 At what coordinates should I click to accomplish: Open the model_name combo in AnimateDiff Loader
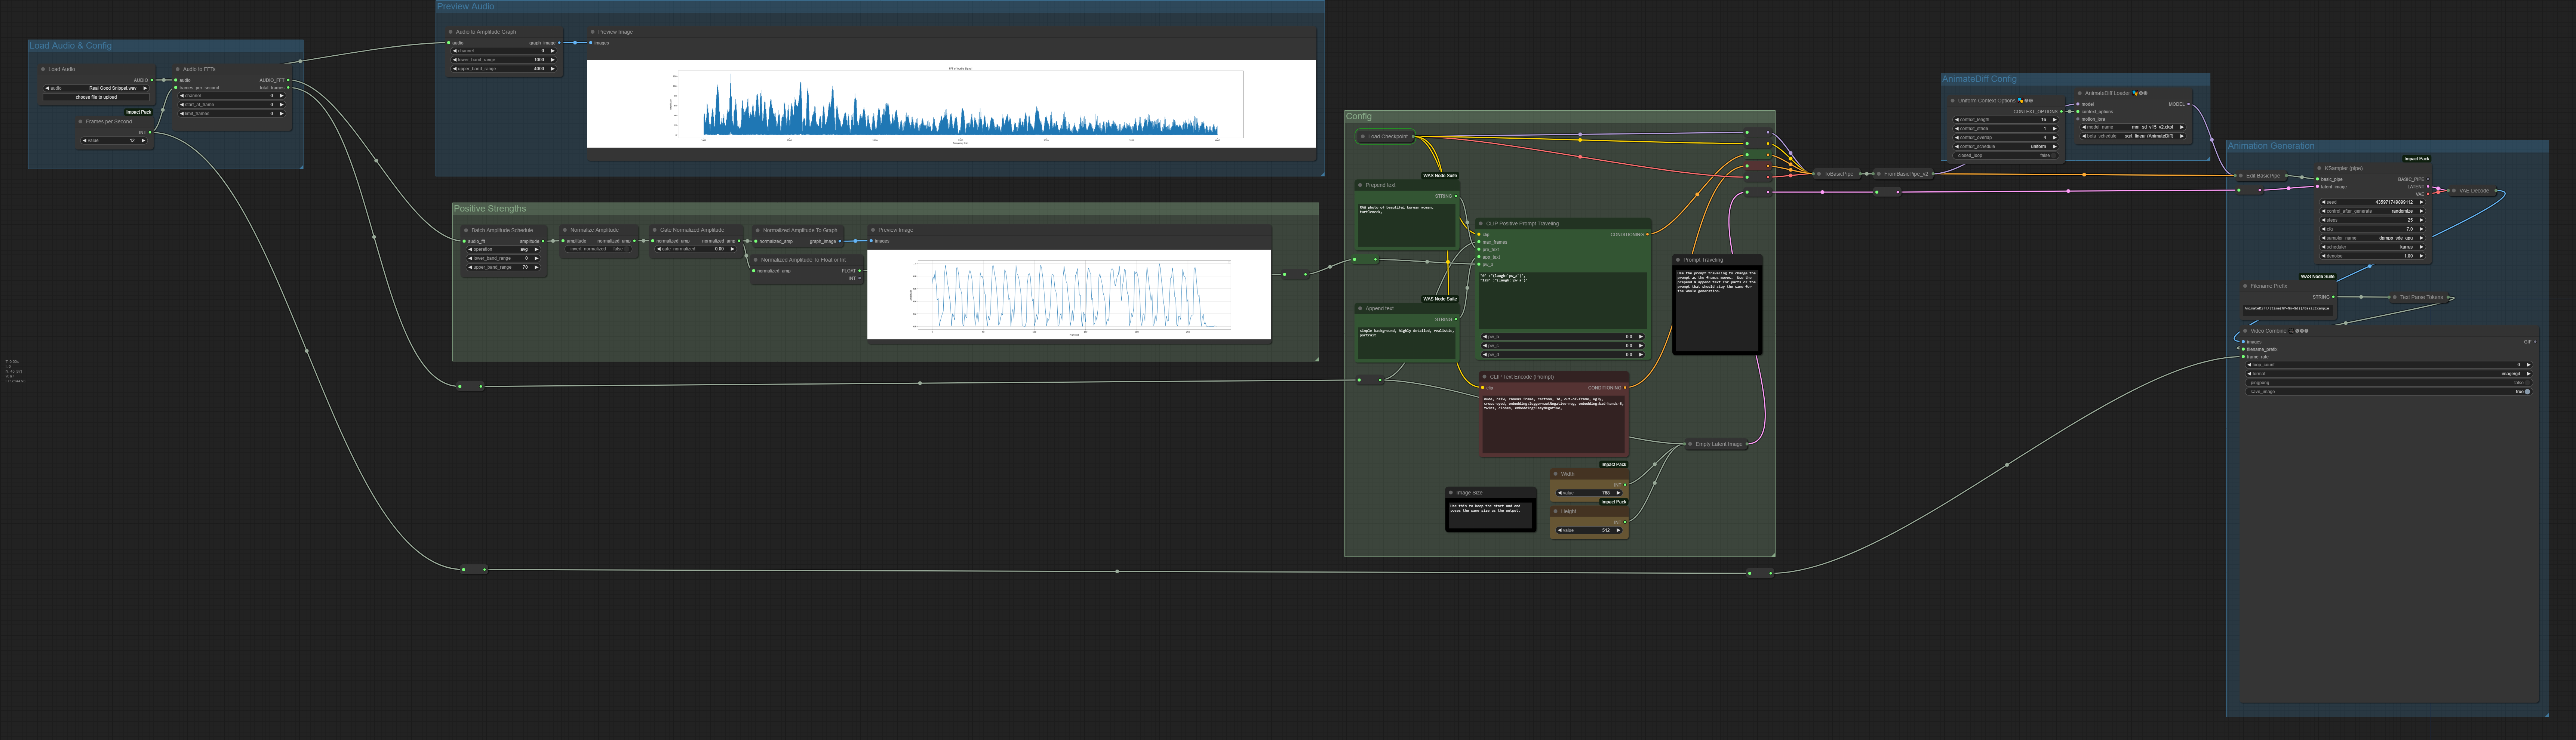coord(2133,127)
